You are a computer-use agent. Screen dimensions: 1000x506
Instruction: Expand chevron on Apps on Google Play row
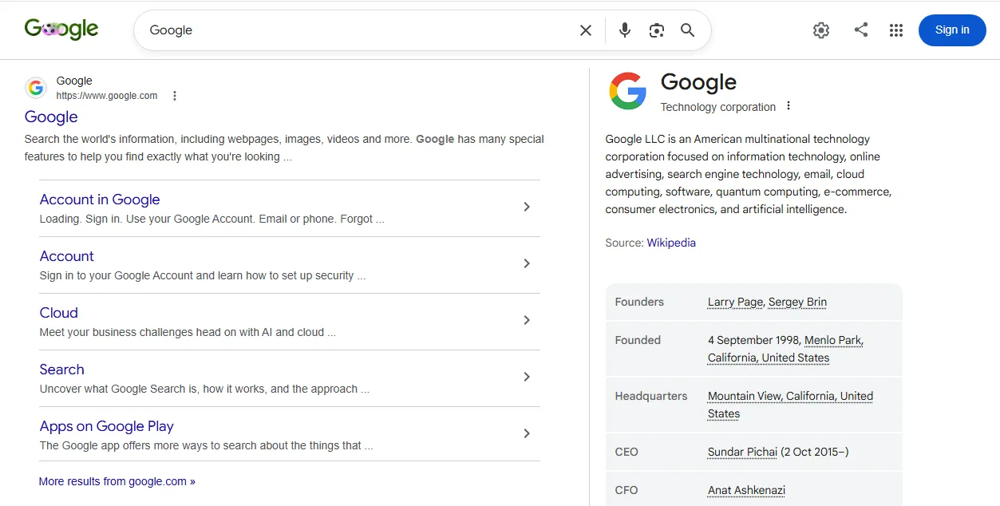(527, 433)
